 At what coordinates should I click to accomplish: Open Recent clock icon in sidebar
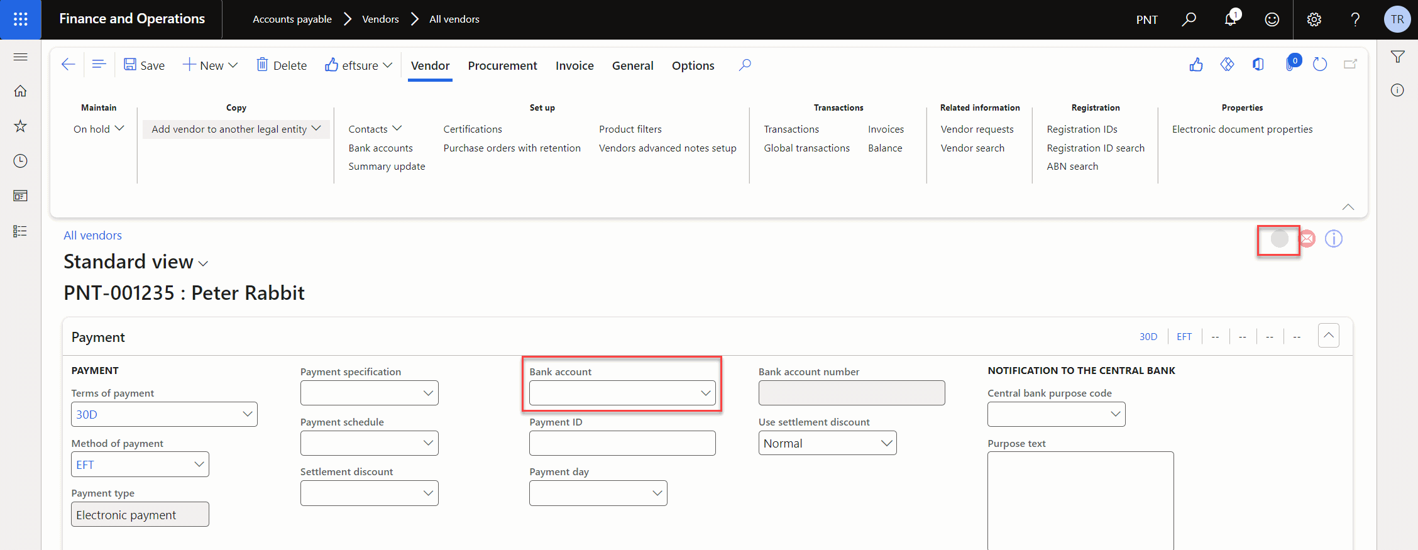point(20,161)
